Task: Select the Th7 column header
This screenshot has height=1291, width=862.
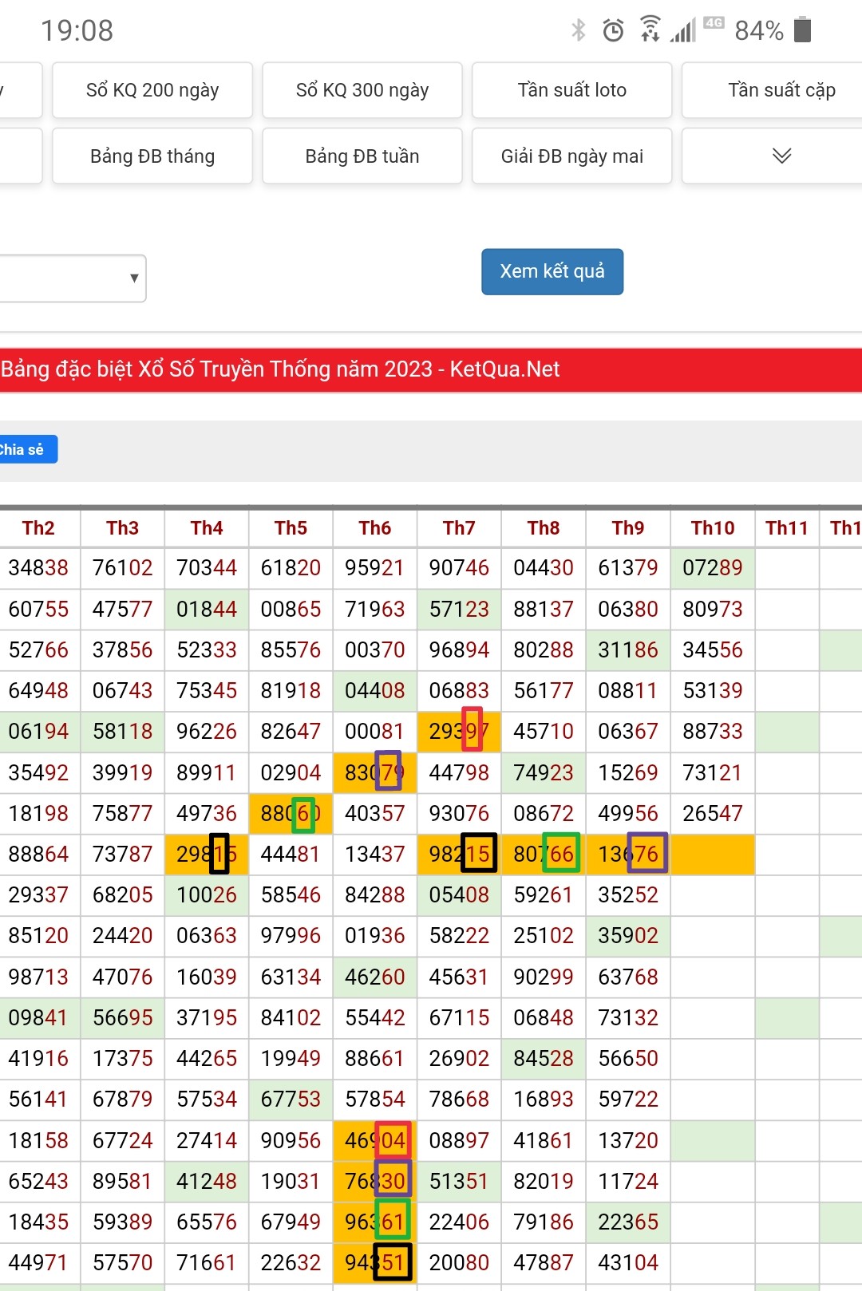Action: click(459, 528)
